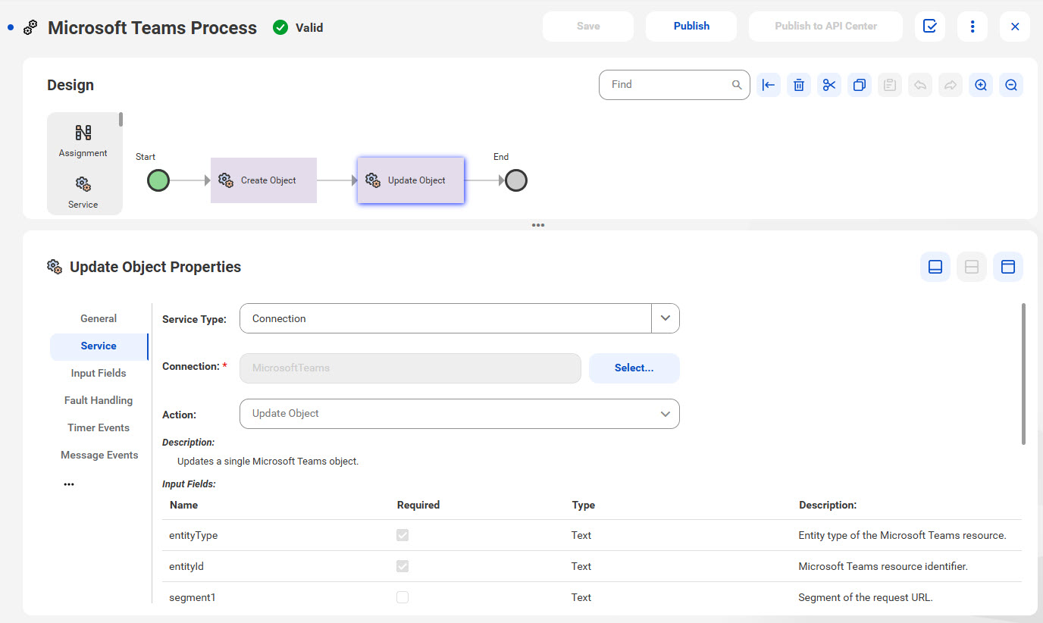Open the Service tab
The height and width of the screenshot is (623, 1043).
point(99,346)
